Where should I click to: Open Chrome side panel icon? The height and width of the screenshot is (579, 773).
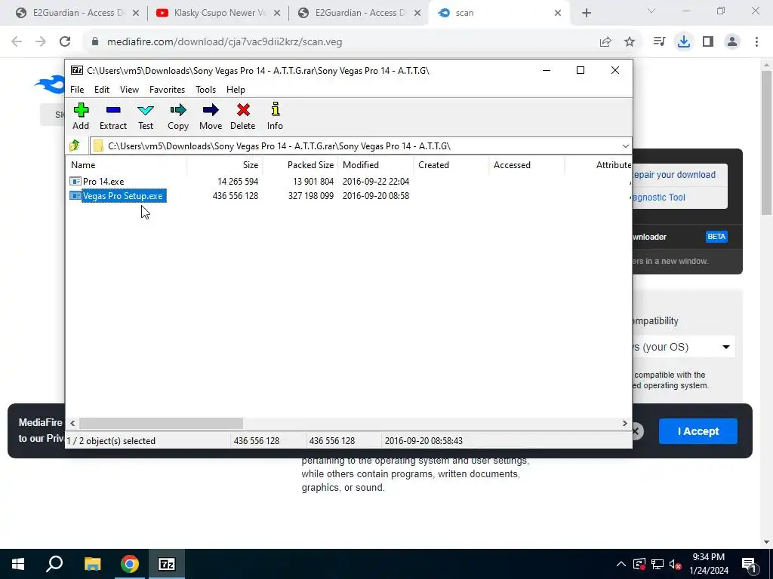coord(708,42)
